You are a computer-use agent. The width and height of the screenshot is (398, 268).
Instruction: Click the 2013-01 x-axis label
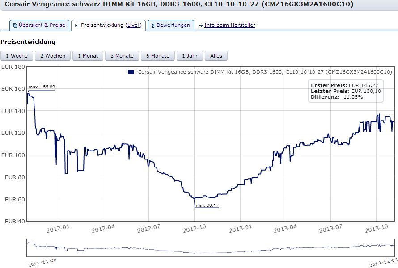[x=241, y=229]
